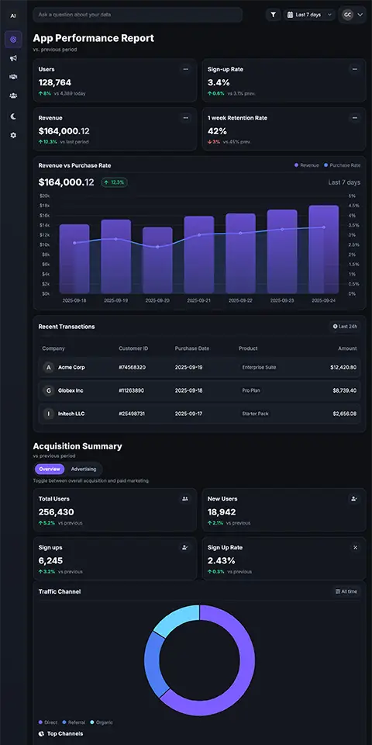Click the $8,739.40 amount

[x=345, y=390]
